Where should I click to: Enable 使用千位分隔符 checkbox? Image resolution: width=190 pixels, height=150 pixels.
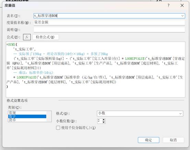point(58,128)
